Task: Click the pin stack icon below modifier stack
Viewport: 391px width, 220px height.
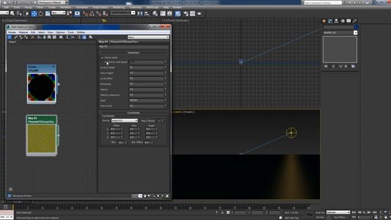Action: tap(326, 67)
